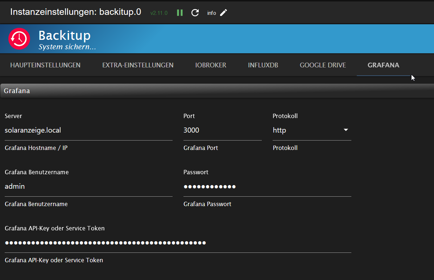Screen dimensions: 434x280
Task: Click the Backitup red clock logo
Action: (x=19, y=39)
